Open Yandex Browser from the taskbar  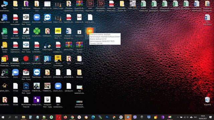pos(79,117)
